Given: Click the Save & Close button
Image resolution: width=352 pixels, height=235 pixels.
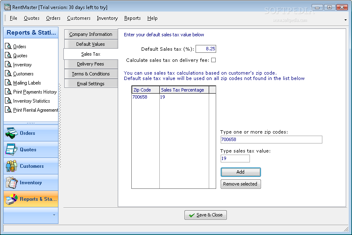Looking at the screenshot, I should coord(205,215).
